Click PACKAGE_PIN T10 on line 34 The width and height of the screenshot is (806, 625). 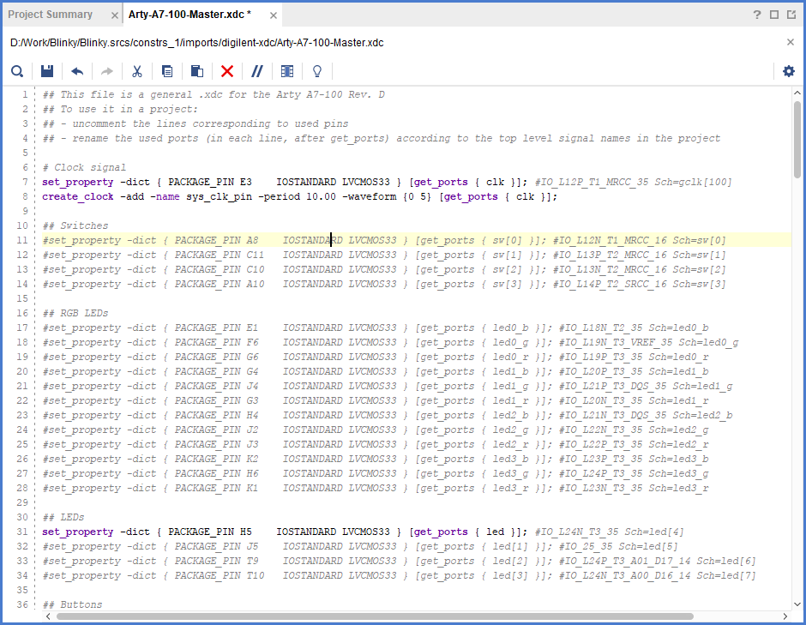(x=219, y=575)
